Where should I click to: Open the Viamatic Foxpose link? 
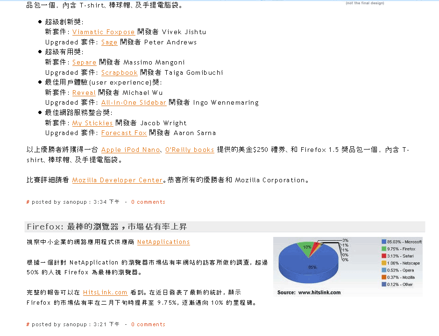click(104, 32)
